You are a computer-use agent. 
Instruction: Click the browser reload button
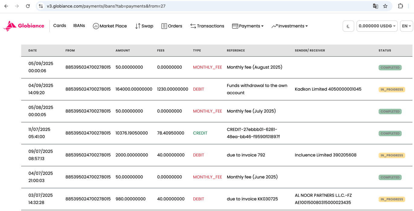point(28,6)
